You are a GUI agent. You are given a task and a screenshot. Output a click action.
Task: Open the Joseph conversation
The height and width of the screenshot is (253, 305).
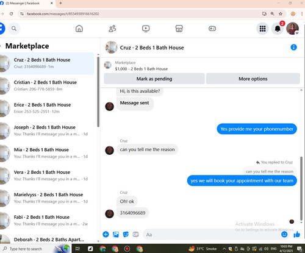47,130
